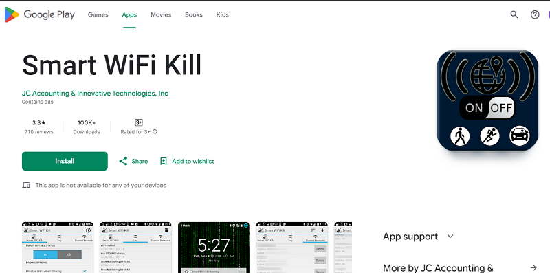The width and height of the screenshot is (550, 273).
Task: Open fourth screenshot with Delete buttons
Action: click(292, 248)
